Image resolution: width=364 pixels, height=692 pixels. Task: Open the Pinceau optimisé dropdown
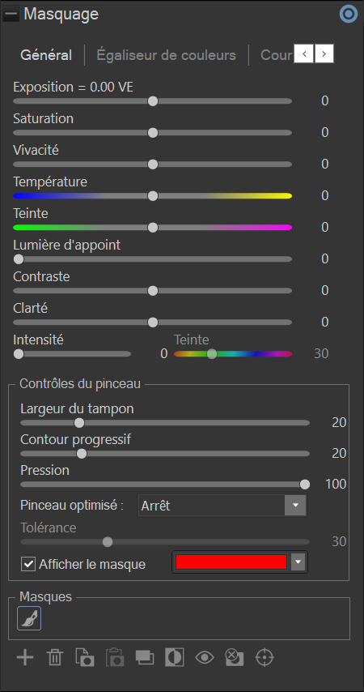222,506
